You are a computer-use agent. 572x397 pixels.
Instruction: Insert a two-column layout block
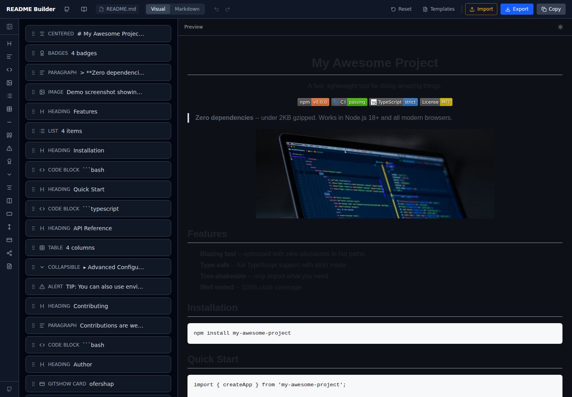pos(10,201)
